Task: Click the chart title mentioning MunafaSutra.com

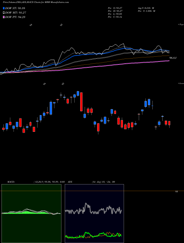Action: 36,2
